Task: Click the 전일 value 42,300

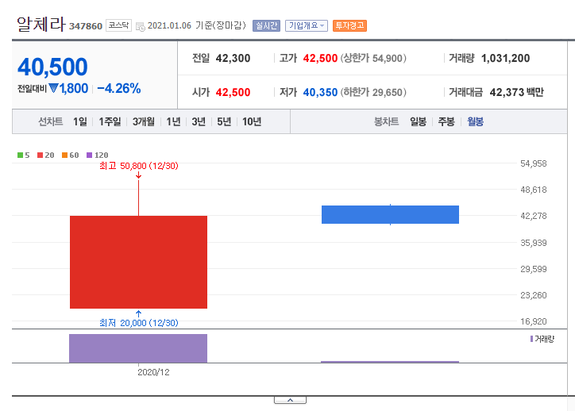Action: click(x=233, y=58)
